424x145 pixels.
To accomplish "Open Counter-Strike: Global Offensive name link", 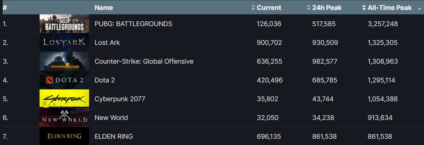I will point(144,61).
